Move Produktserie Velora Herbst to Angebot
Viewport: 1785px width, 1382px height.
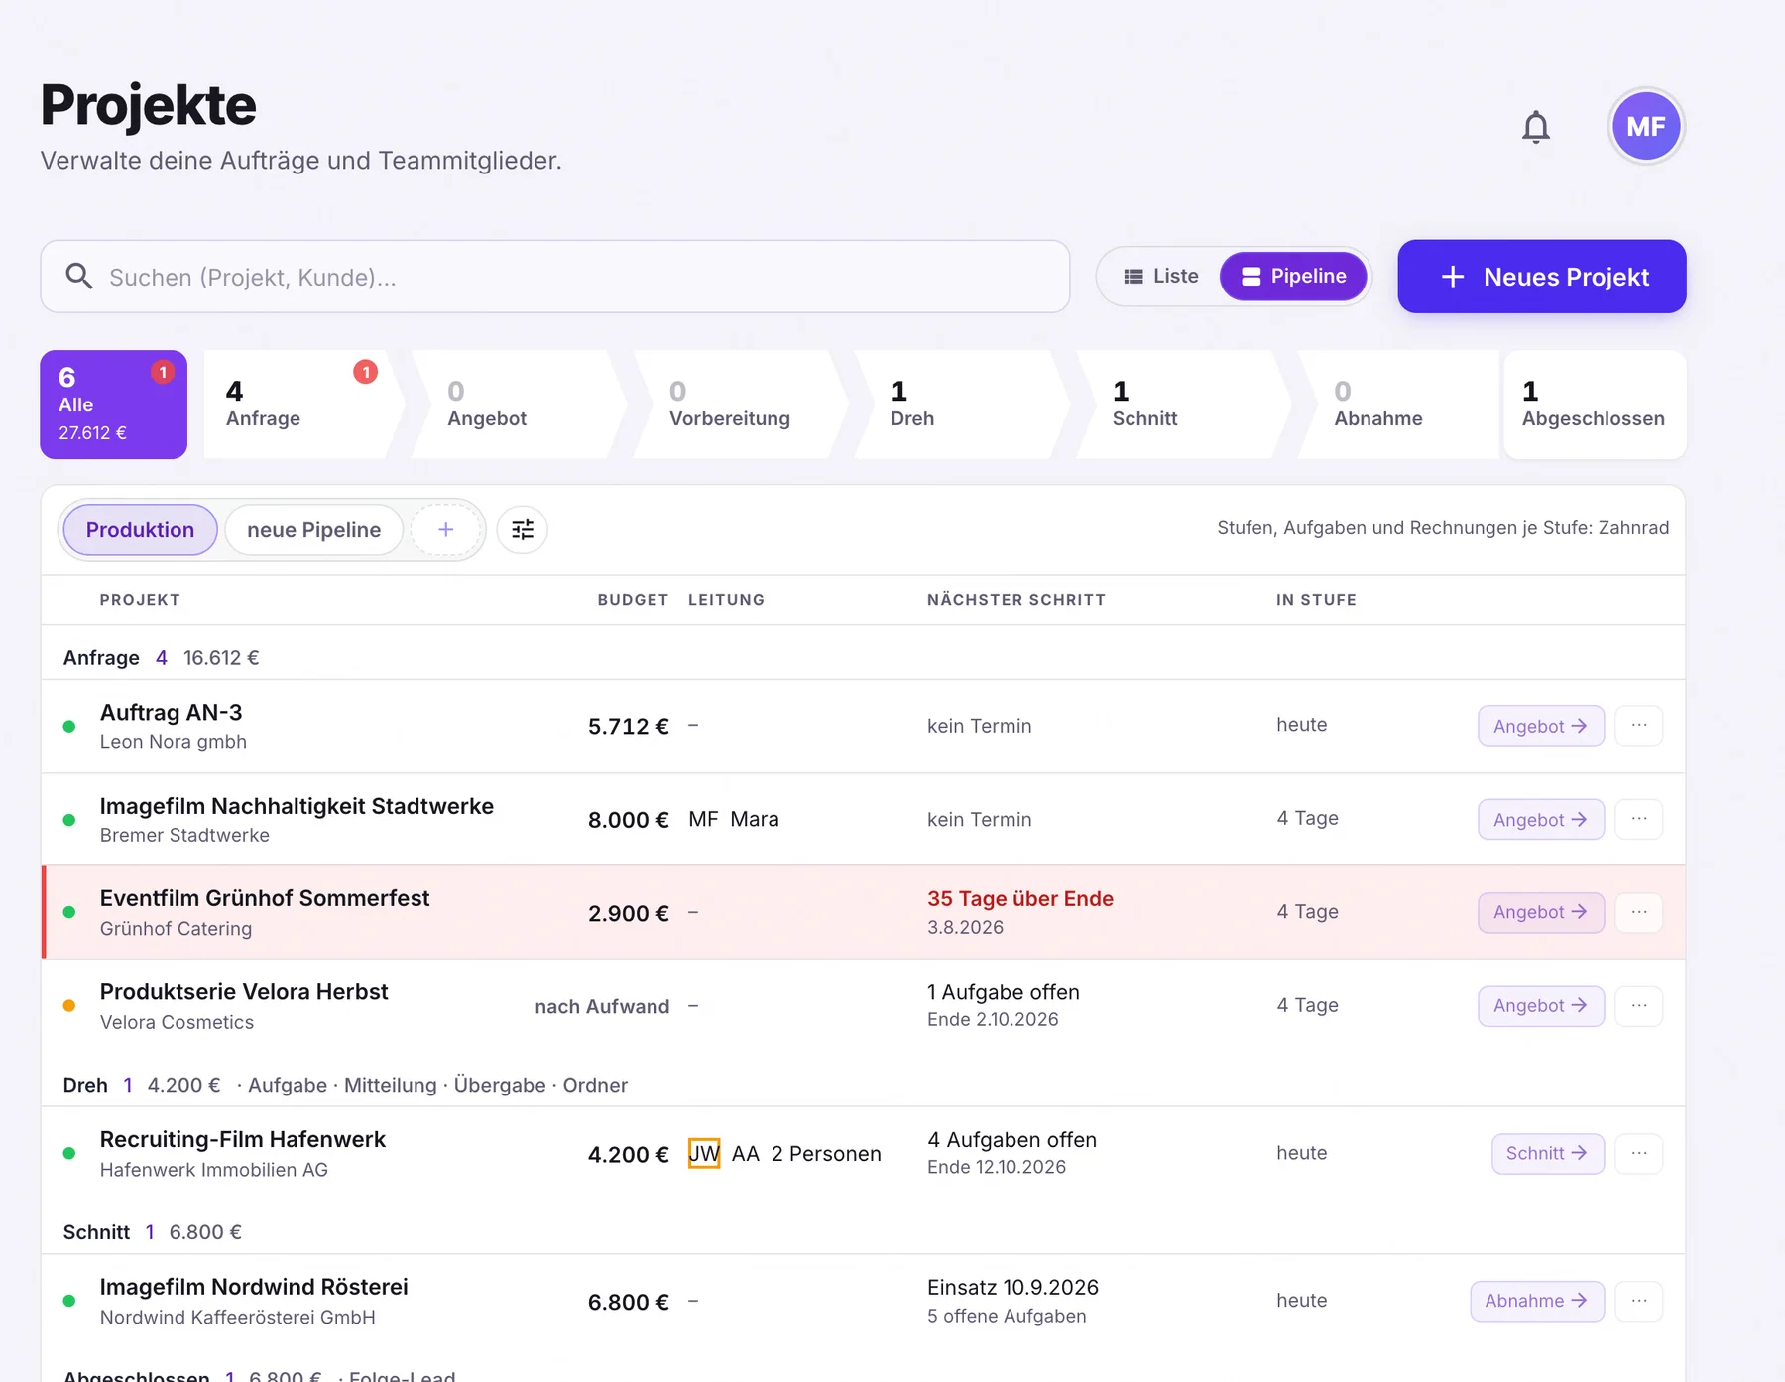[1541, 1006]
